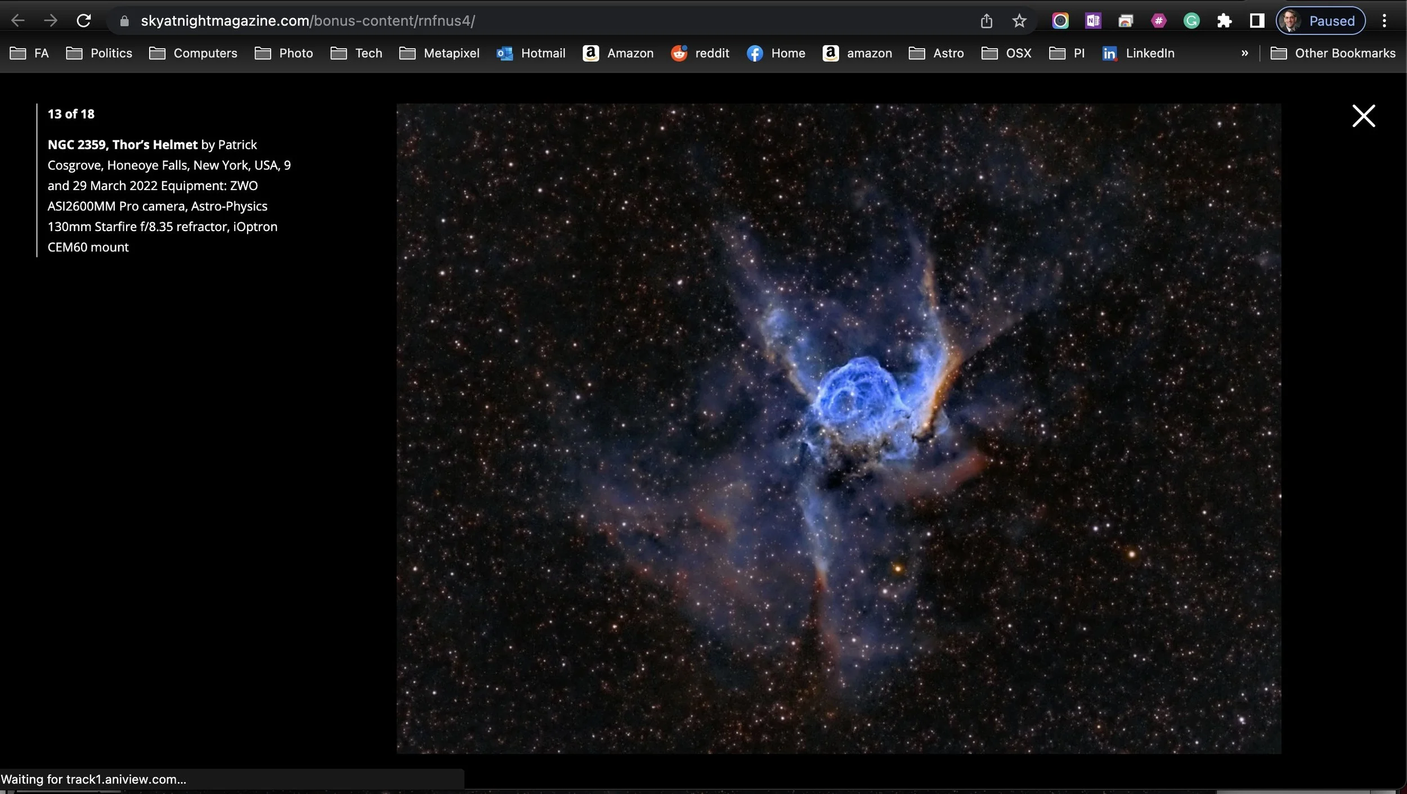
Task: Open the Extensions puzzle icon
Action: click(x=1224, y=21)
